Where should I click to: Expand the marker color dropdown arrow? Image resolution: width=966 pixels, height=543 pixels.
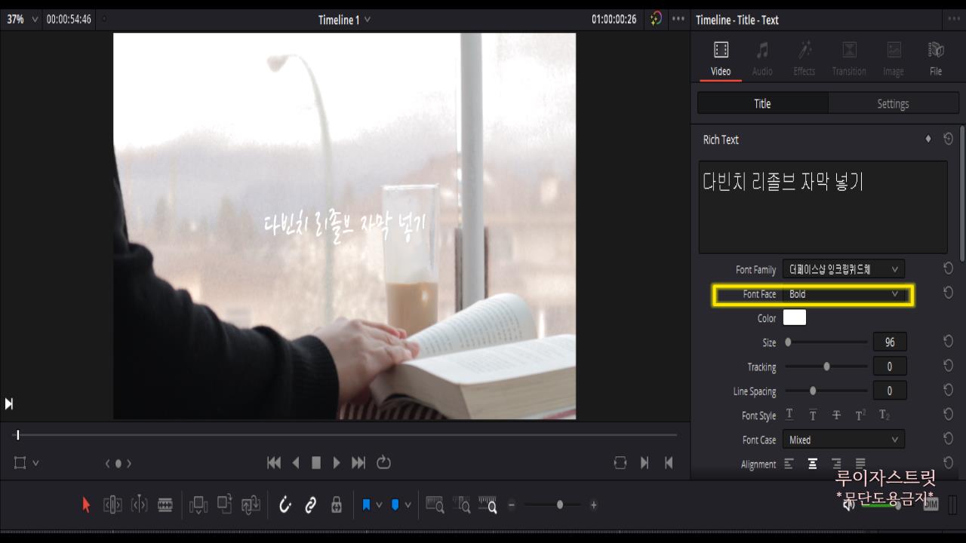click(408, 505)
